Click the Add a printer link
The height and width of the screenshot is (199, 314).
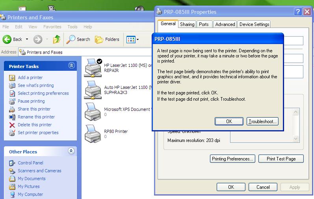tap(30, 77)
